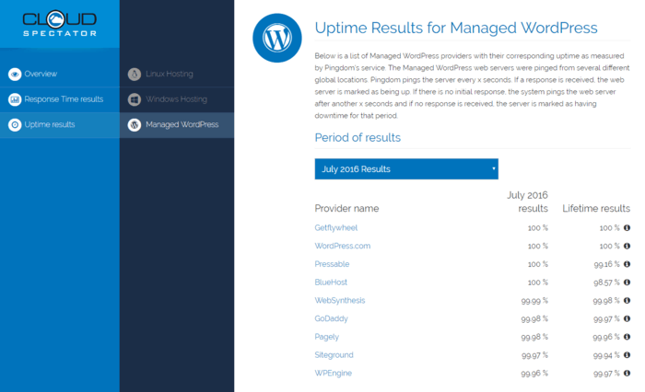Select Windows Hosting submenu item

(x=177, y=99)
